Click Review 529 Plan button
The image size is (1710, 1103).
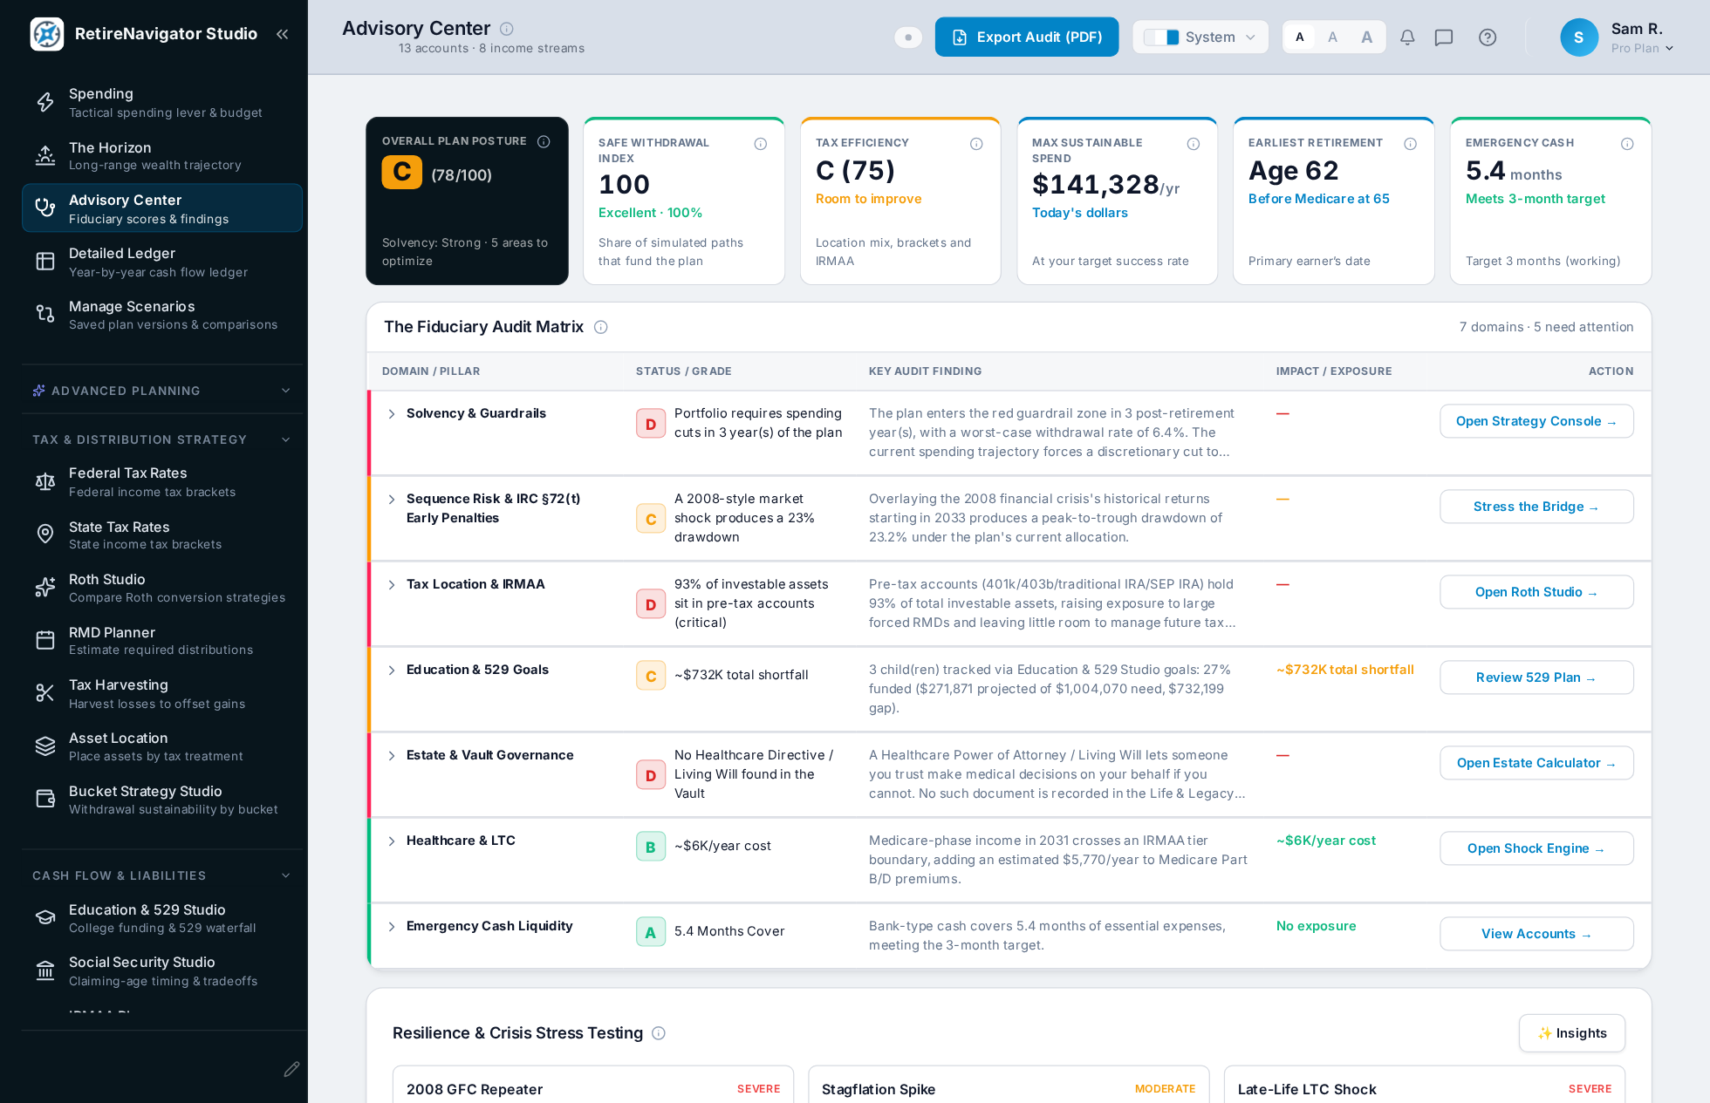coord(1536,677)
